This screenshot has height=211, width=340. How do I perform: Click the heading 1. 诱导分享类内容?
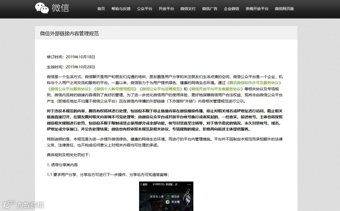(62, 165)
